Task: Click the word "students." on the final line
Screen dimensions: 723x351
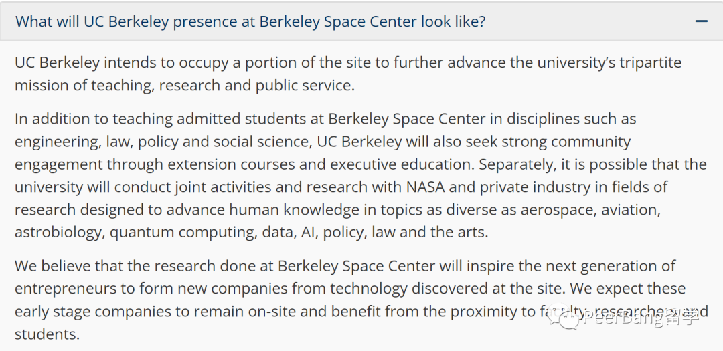Action: pos(48,334)
